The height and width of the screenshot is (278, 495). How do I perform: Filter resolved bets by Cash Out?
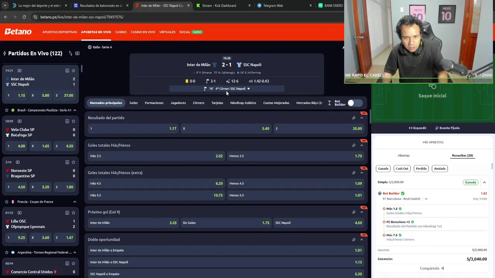tap(402, 168)
